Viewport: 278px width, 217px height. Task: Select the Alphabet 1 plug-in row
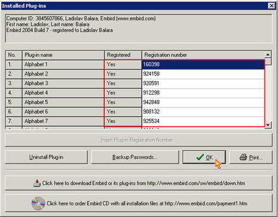(x=135, y=64)
